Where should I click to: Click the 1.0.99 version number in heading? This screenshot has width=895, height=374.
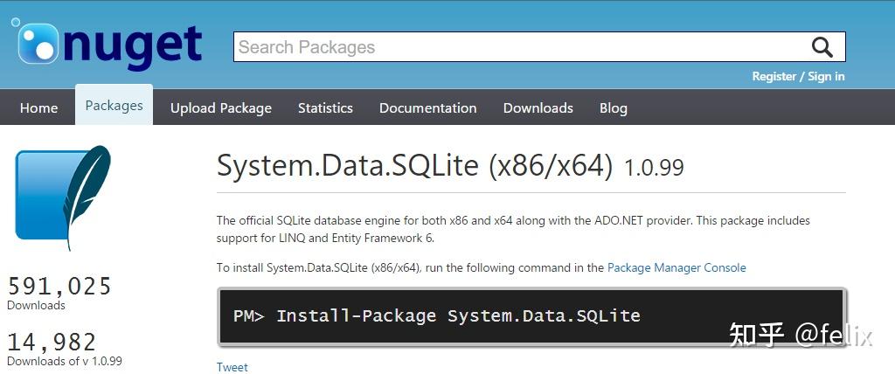coord(654,168)
